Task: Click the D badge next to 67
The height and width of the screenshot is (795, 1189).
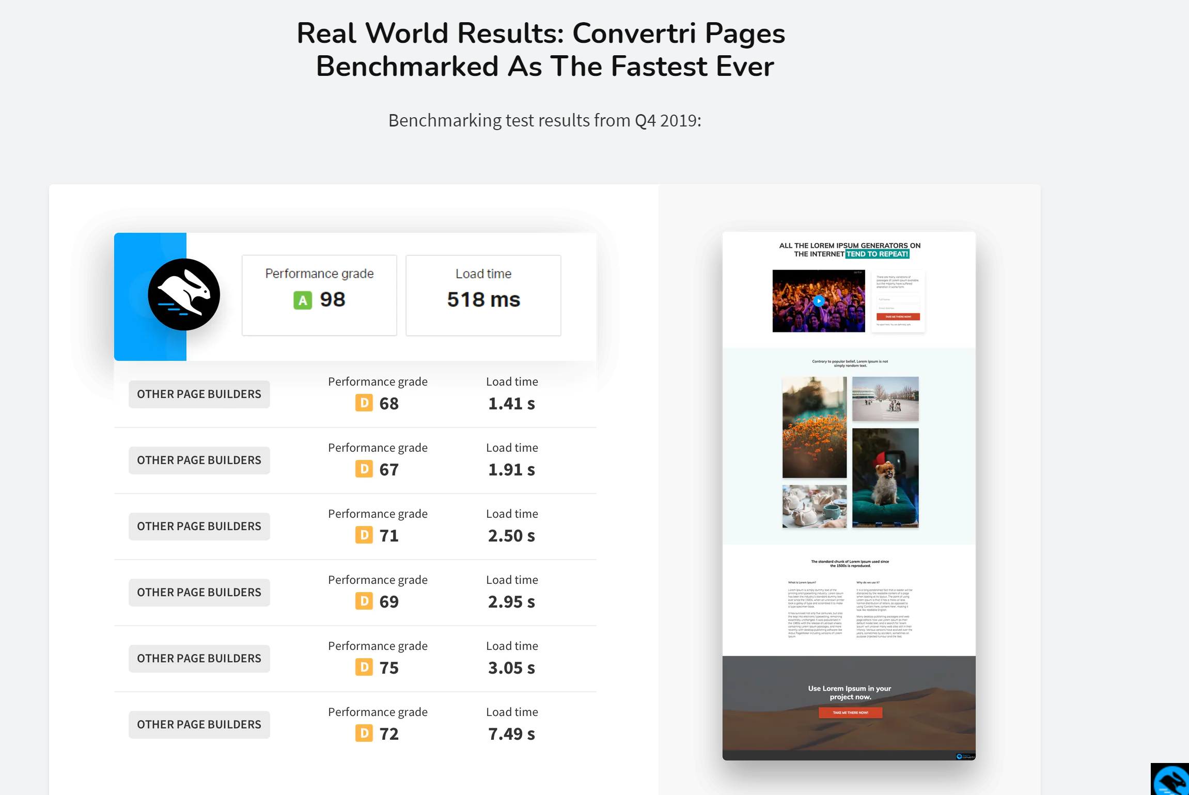Action: 364,469
